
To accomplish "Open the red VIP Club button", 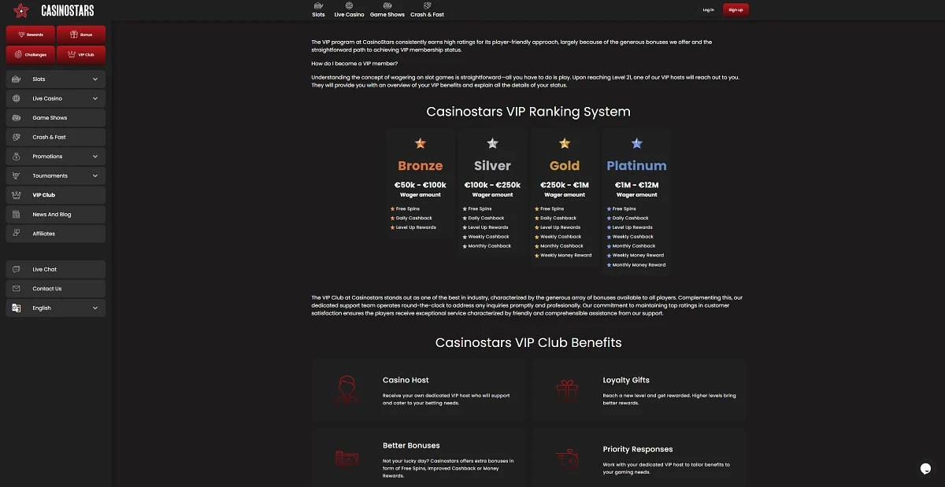I will pyautogui.click(x=81, y=55).
